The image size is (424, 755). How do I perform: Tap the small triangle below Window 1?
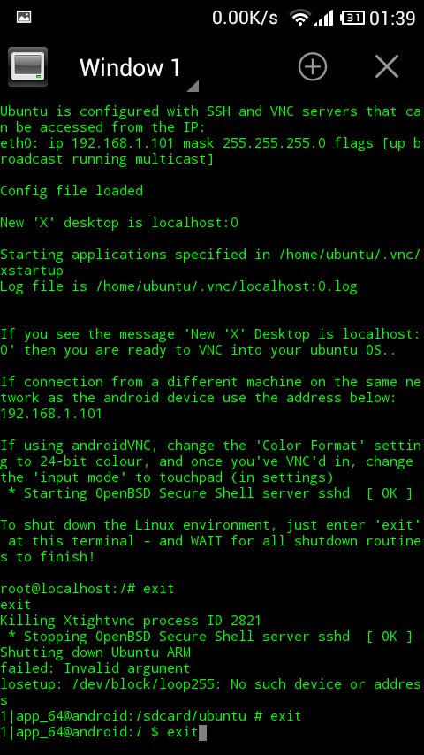tap(193, 86)
